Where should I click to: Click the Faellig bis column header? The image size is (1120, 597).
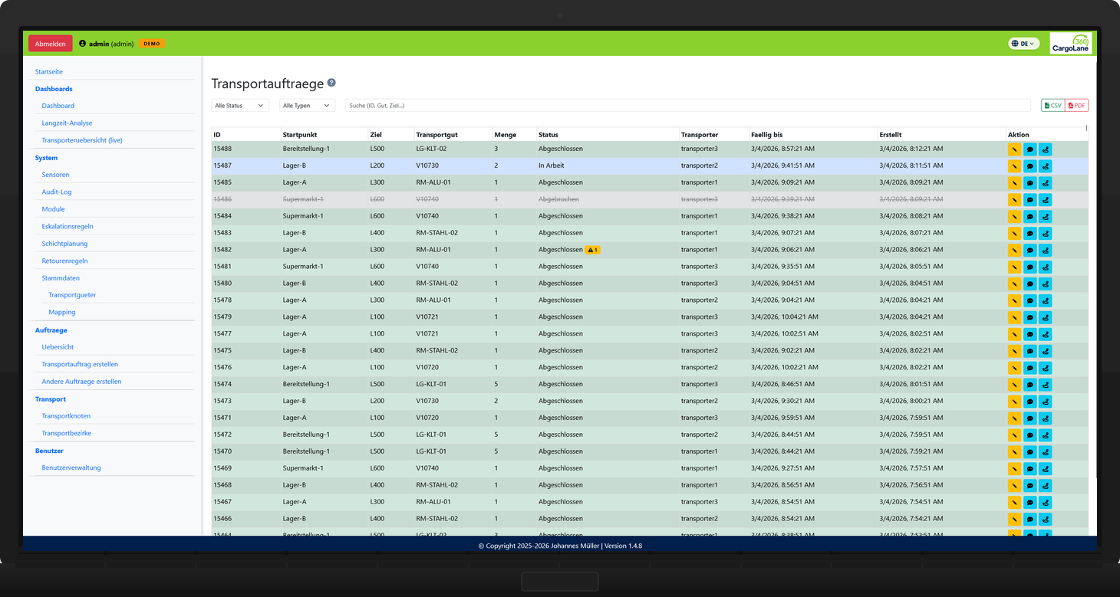(767, 135)
